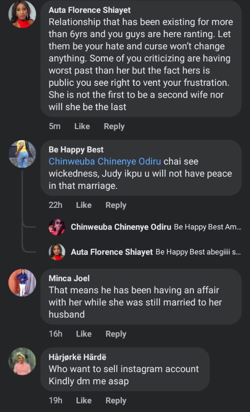Like Hårjørkë Hãrdë's comment
The image size is (250, 412).
pos(84,400)
